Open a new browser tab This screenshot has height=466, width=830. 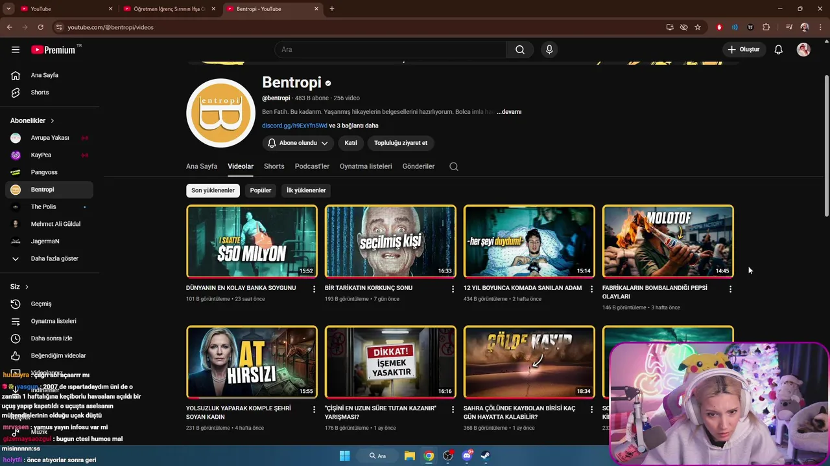[332, 9]
